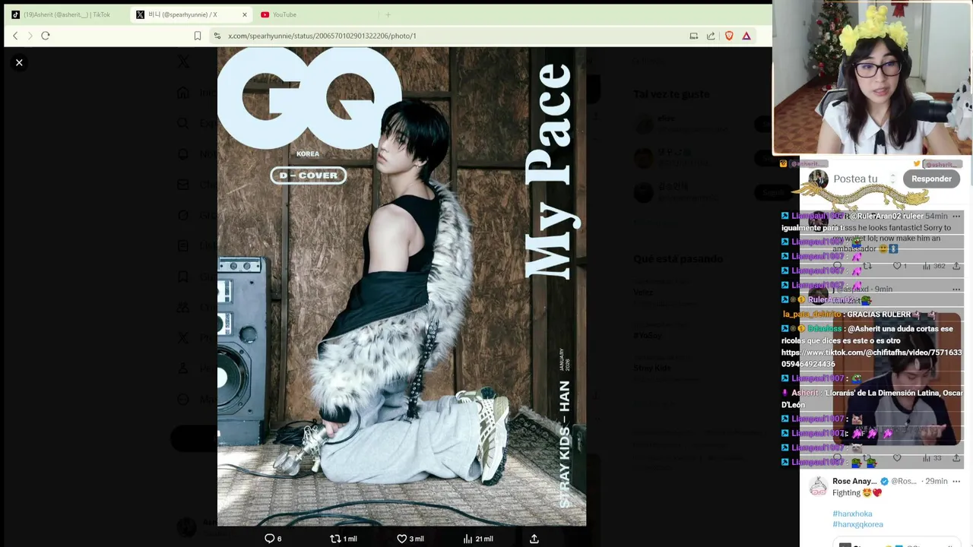Open more options on the 54min reply
The width and height of the screenshot is (973, 547).
tap(956, 217)
